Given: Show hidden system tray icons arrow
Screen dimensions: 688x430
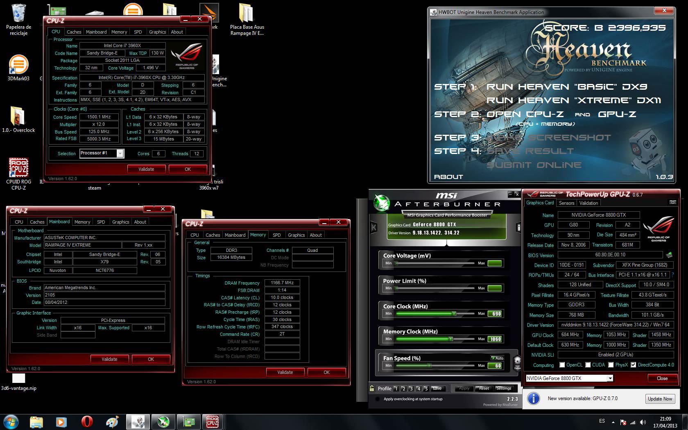Looking at the screenshot, I should point(613,422).
